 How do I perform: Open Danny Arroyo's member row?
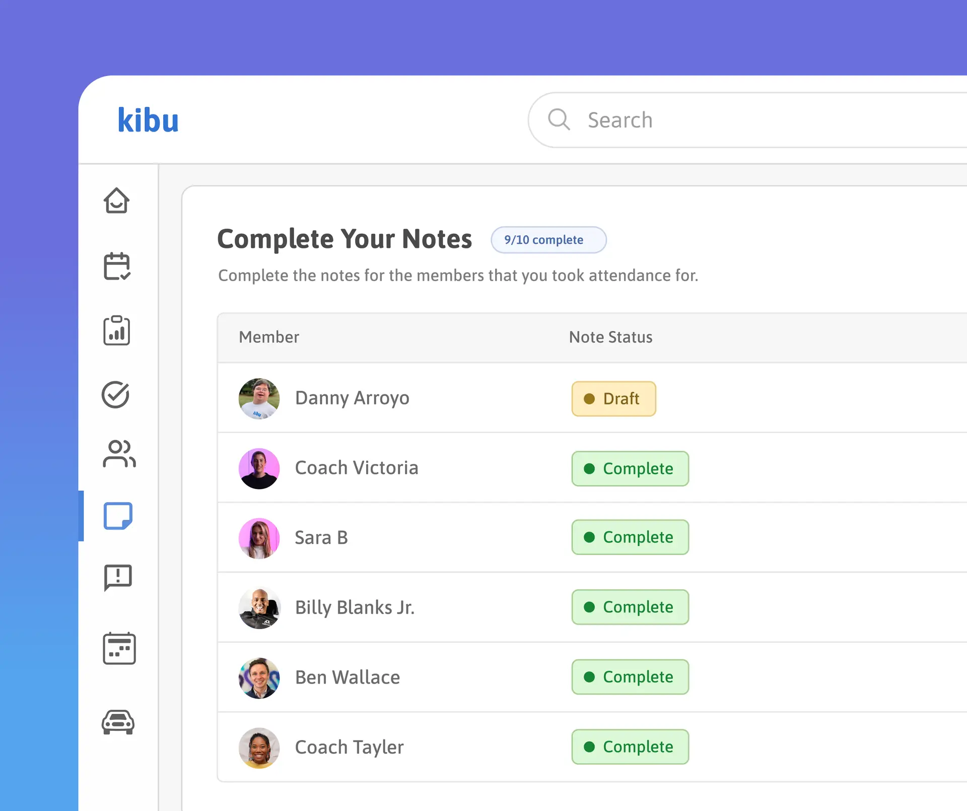point(353,398)
